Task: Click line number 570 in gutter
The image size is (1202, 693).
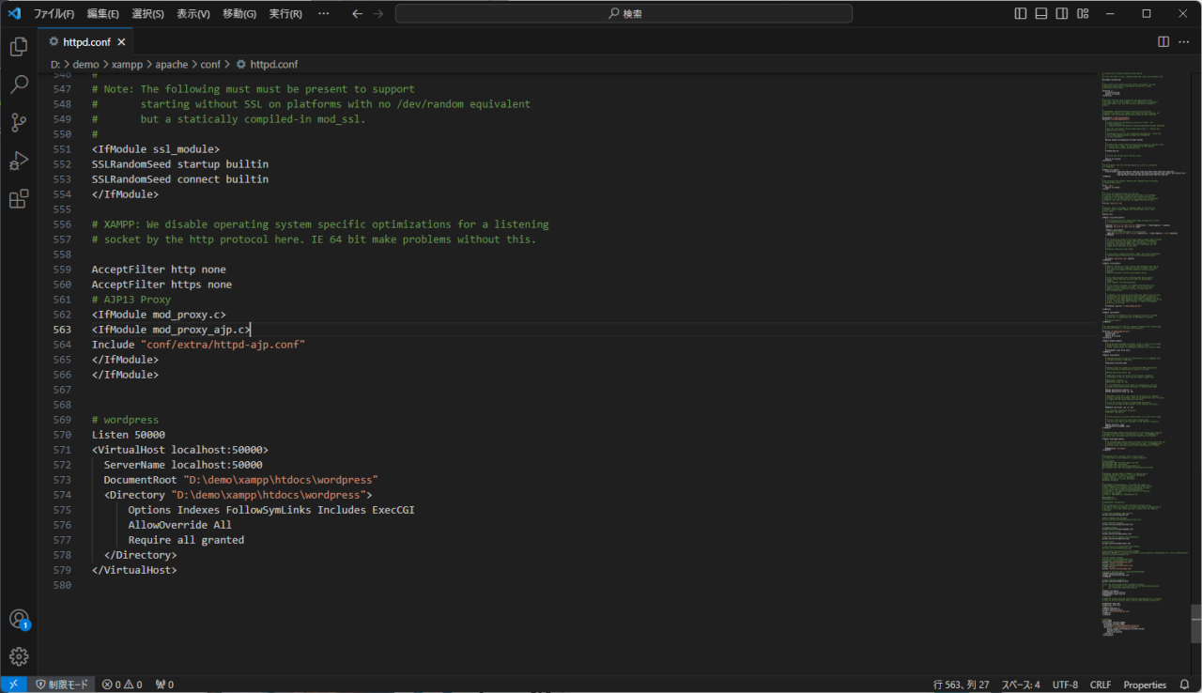Action: click(62, 435)
